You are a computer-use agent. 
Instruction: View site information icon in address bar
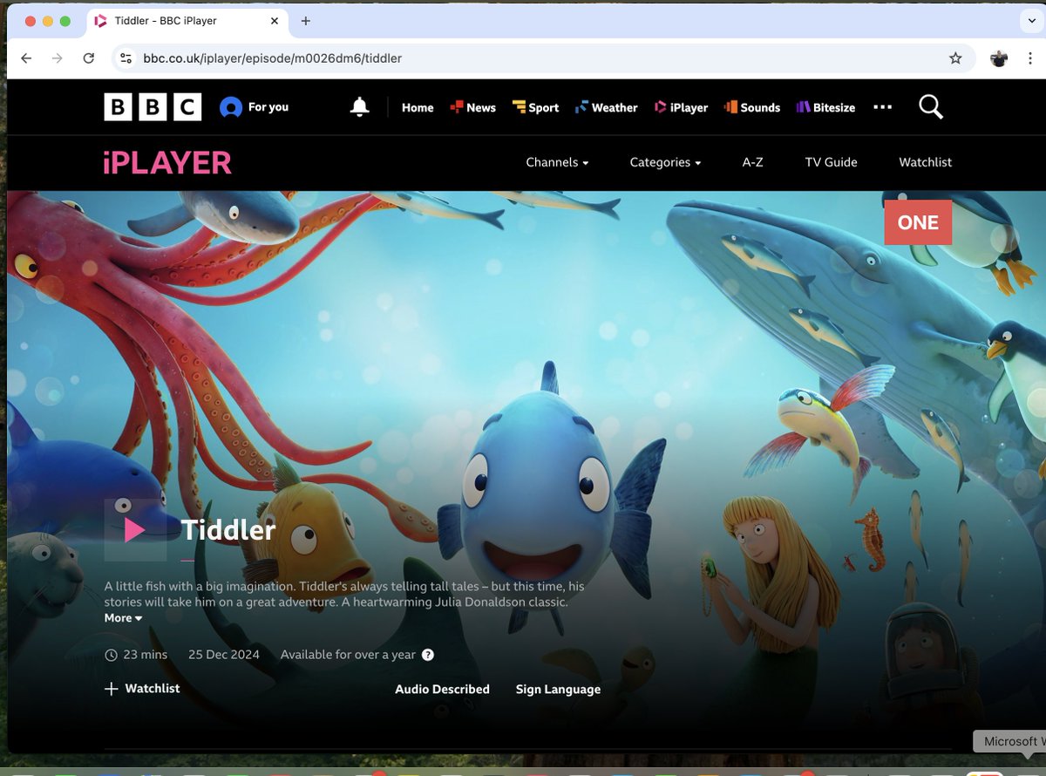pos(126,58)
